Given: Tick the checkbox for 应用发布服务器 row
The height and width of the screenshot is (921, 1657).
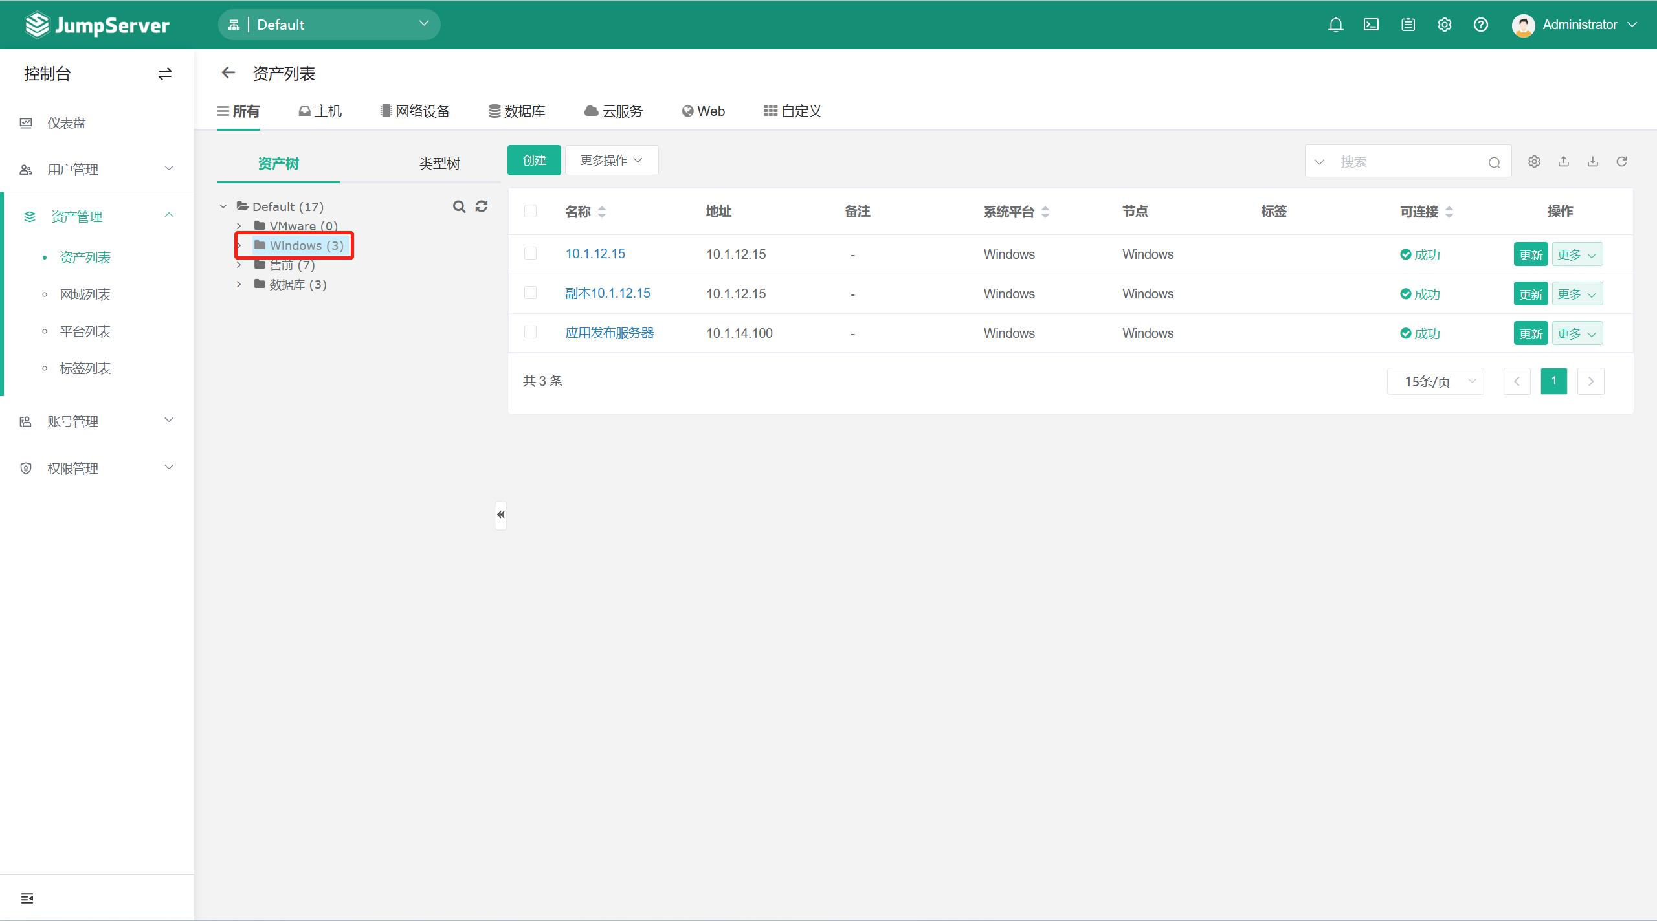Looking at the screenshot, I should (x=530, y=333).
